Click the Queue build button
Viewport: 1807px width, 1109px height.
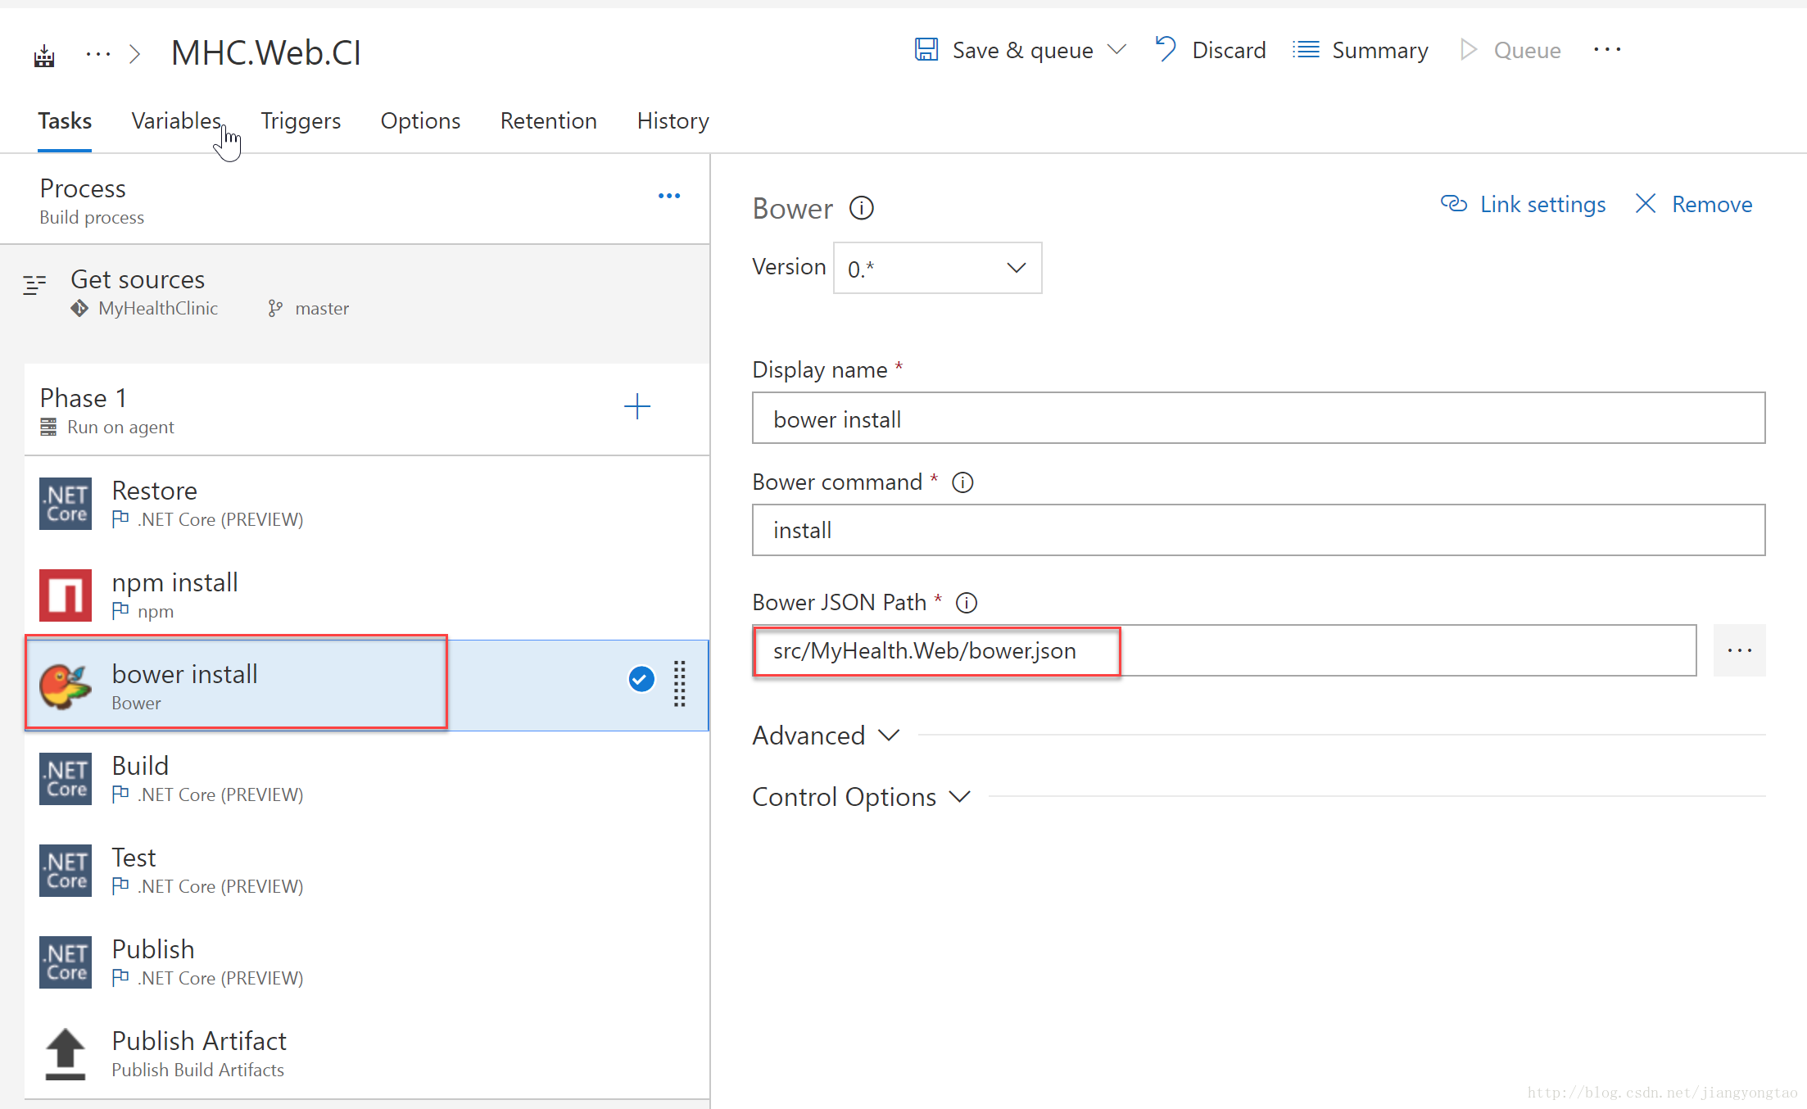[1511, 50]
